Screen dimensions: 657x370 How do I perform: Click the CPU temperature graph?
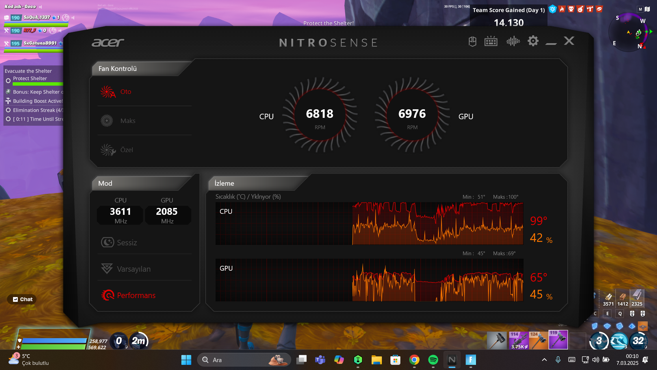coord(369,223)
